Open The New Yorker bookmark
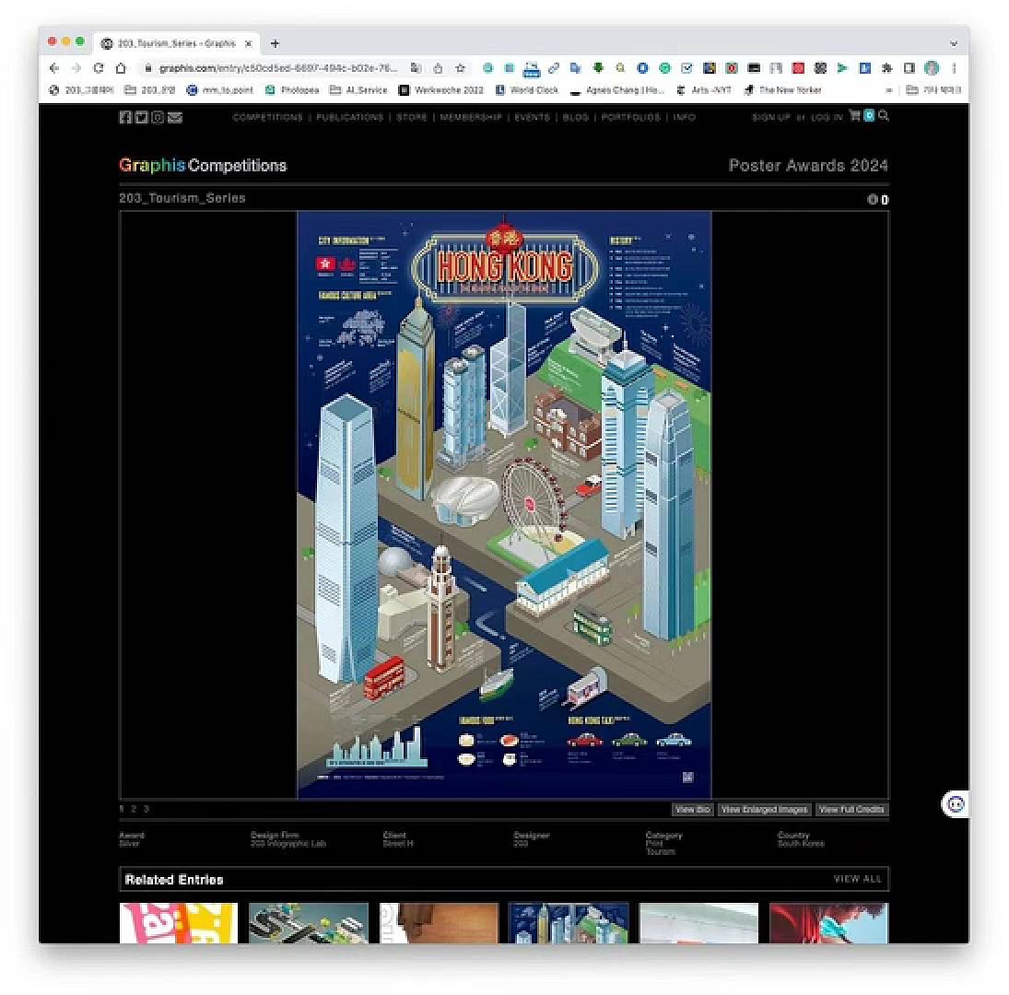 (783, 90)
